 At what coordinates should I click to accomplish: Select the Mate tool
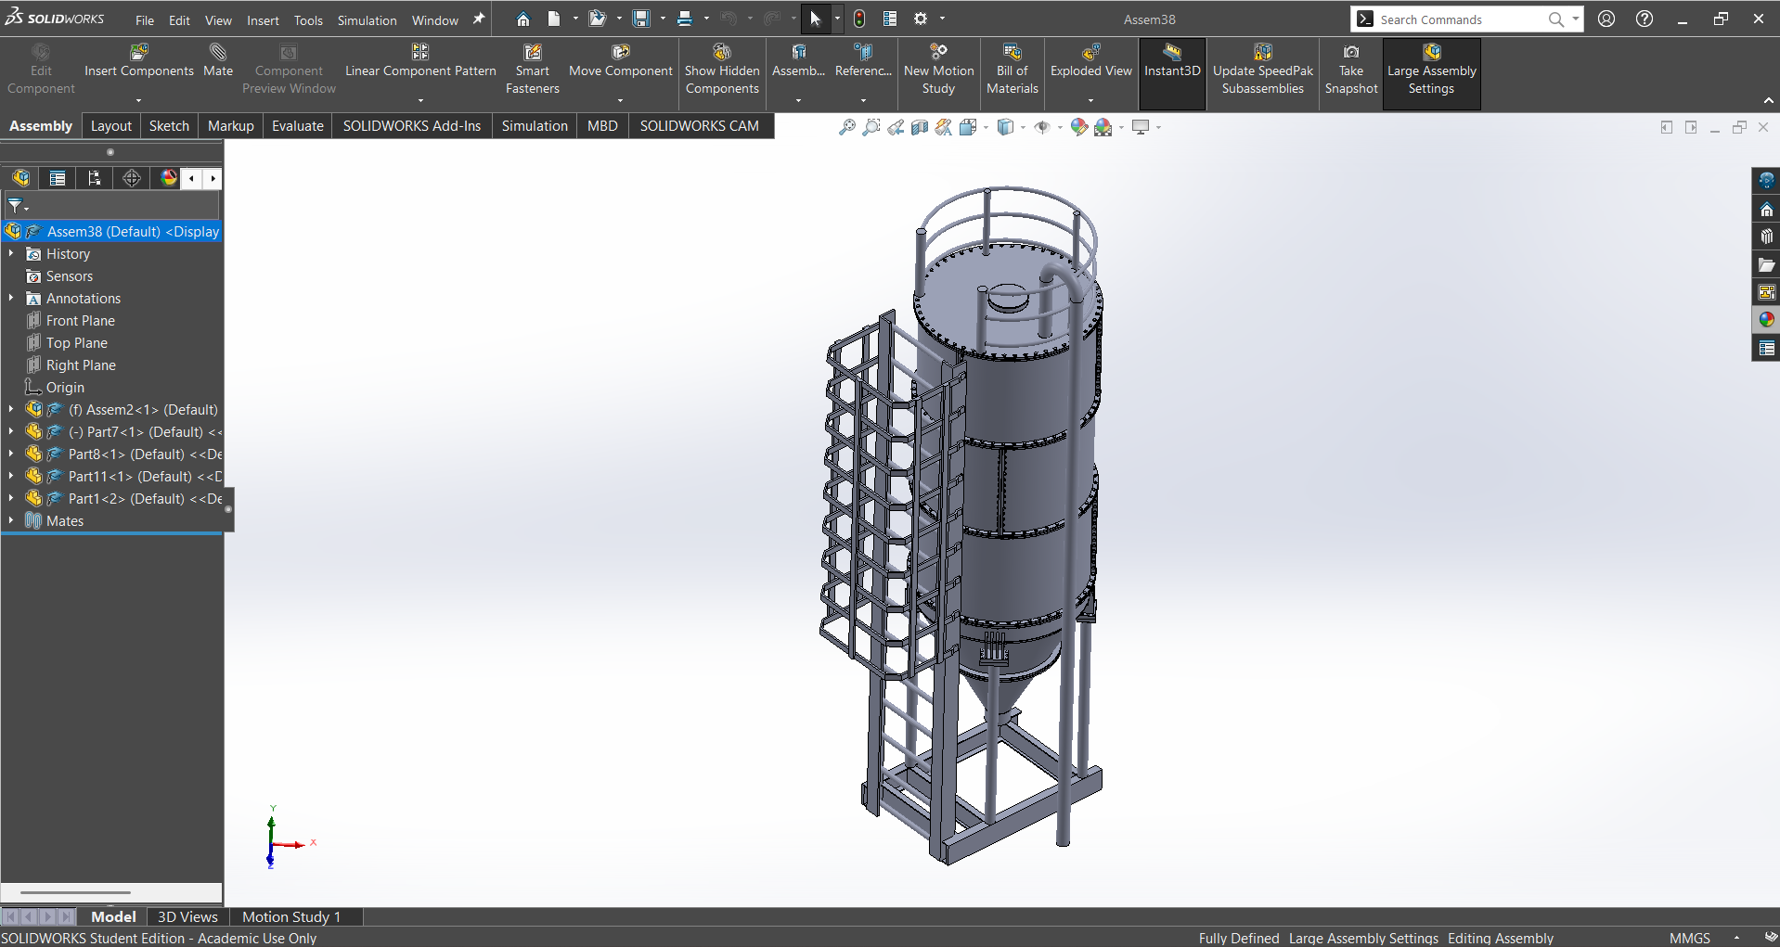coord(218,53)
